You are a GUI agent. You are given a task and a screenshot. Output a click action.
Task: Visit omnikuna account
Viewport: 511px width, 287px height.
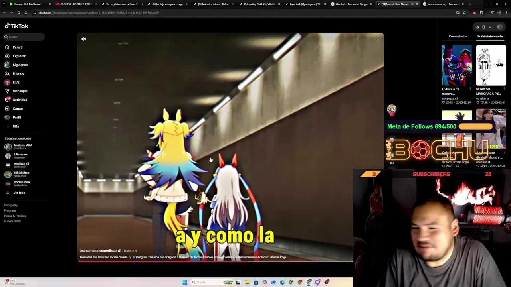click(483, 98)
